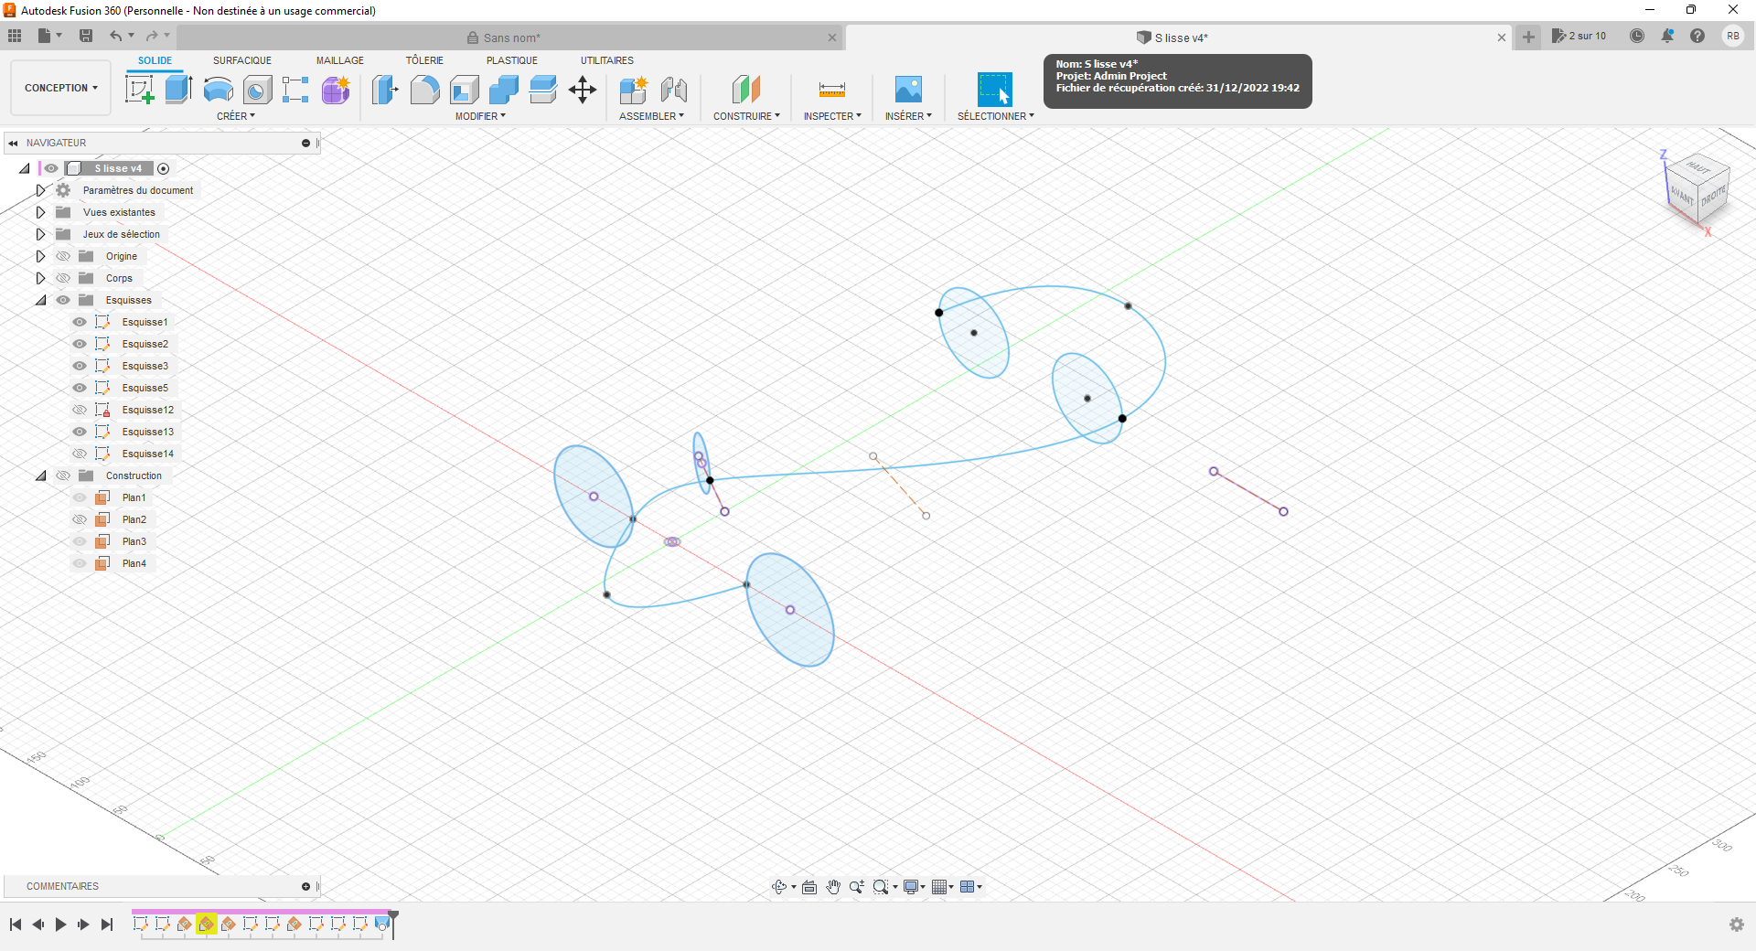This screenshot has width=1756, height=951.
Task: Collapse the Esquisses folder
Action: (x=40, y=300)
